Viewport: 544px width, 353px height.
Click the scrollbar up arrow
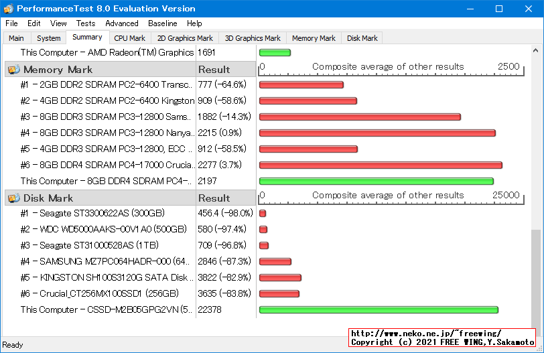tap(536, 51)
